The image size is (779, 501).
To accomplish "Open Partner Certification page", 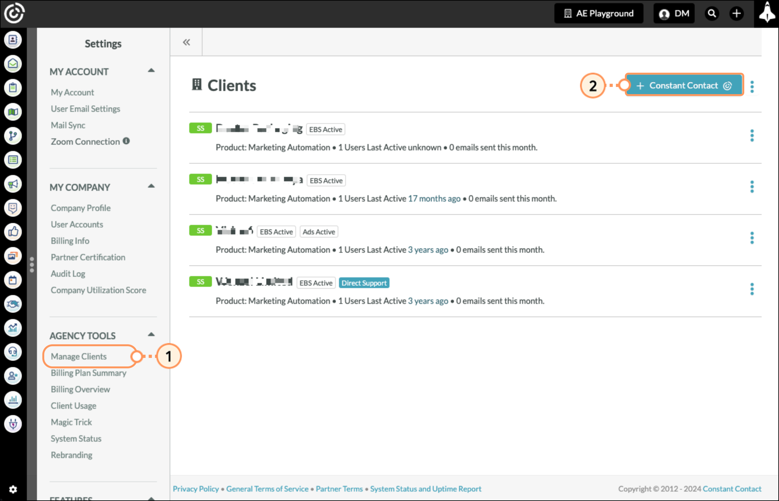I will tap(88, 257).
